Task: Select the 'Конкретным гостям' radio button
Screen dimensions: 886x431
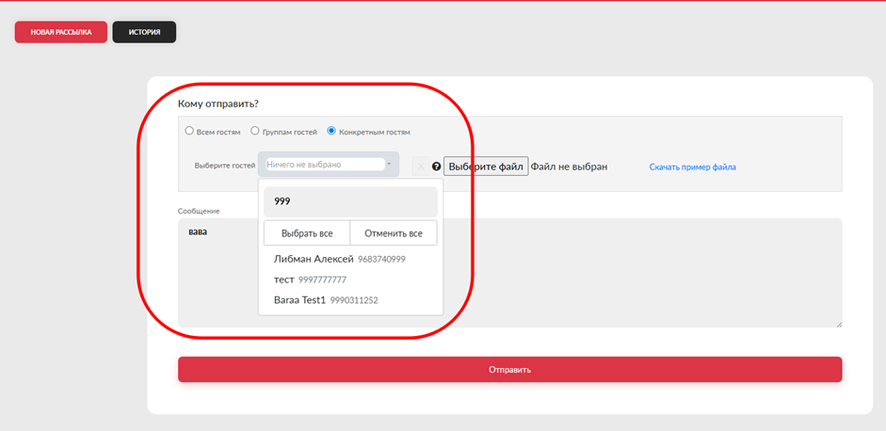Action: click(x=331, y=132)
